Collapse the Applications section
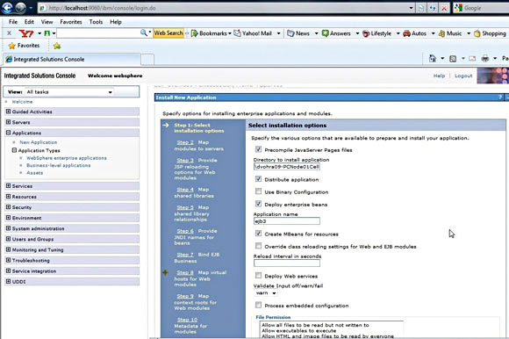The image size is (509, 339). tap(9, 133)
